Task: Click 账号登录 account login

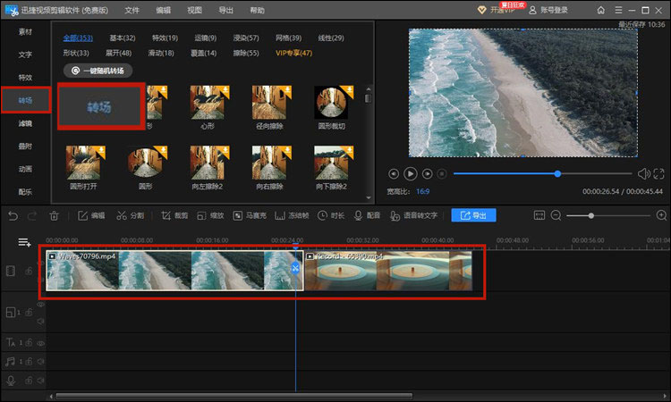Action: click(548, 10)
